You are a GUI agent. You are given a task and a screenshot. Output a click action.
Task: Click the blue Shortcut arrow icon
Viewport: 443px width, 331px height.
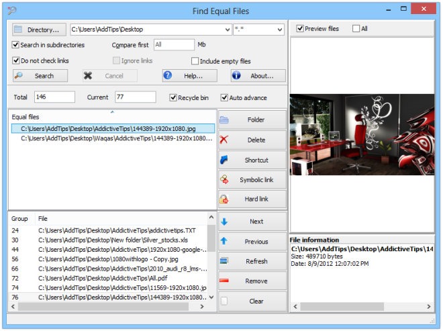224,160
